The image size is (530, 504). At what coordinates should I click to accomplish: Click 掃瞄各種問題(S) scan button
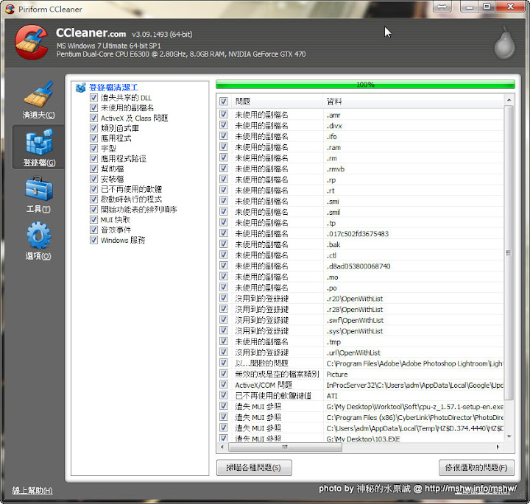[x=254, y=468]
